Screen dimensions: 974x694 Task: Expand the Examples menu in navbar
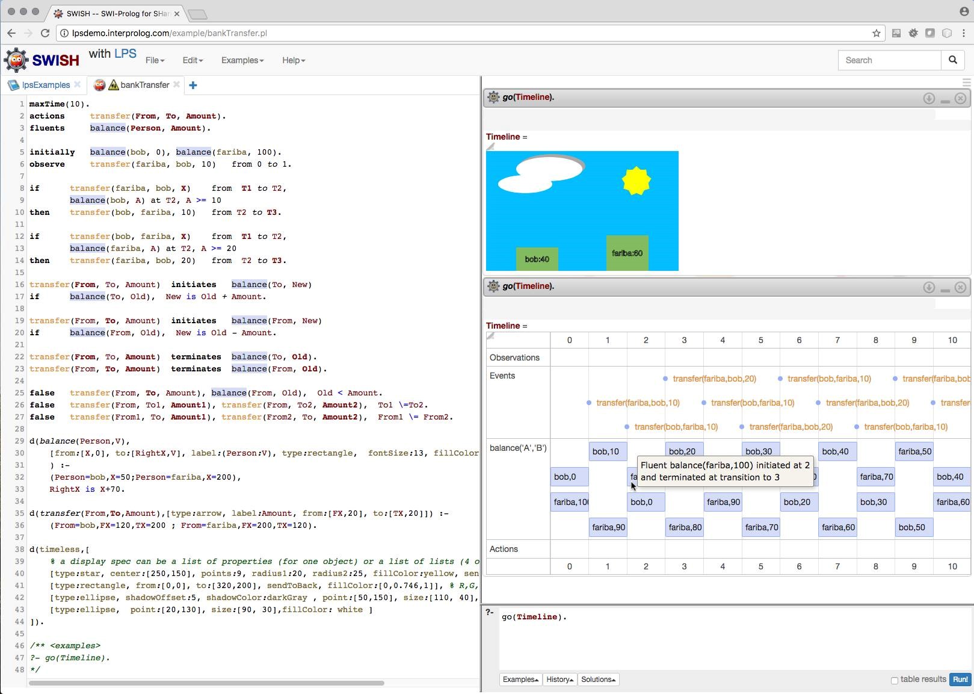point(242,60)
